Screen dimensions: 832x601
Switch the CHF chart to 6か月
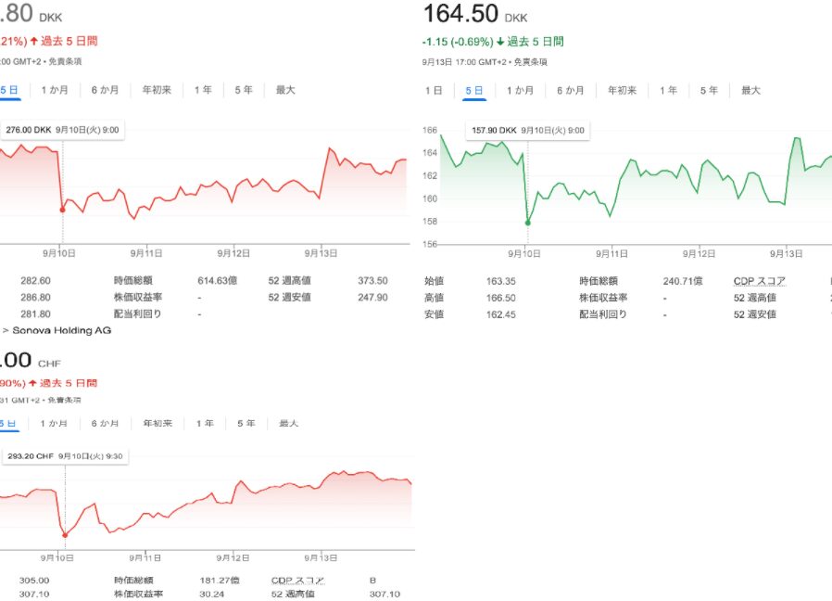pyautogui.click(x=105, y=423)
